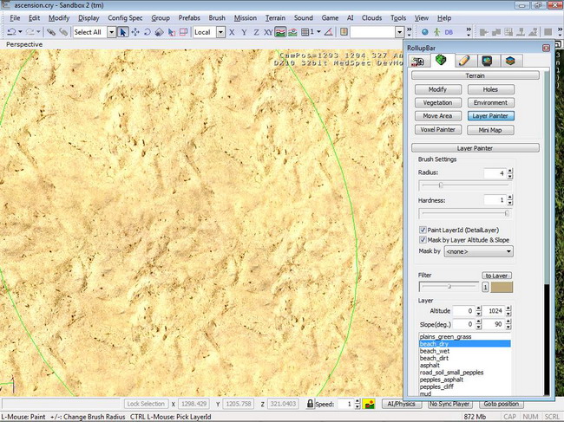Open the Prefabs menu
564x422 pixels.
click(189, 18)
